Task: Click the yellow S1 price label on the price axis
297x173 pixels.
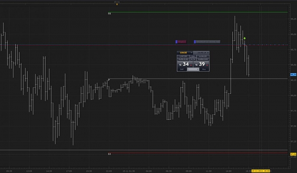Action: tap(293, 154)
